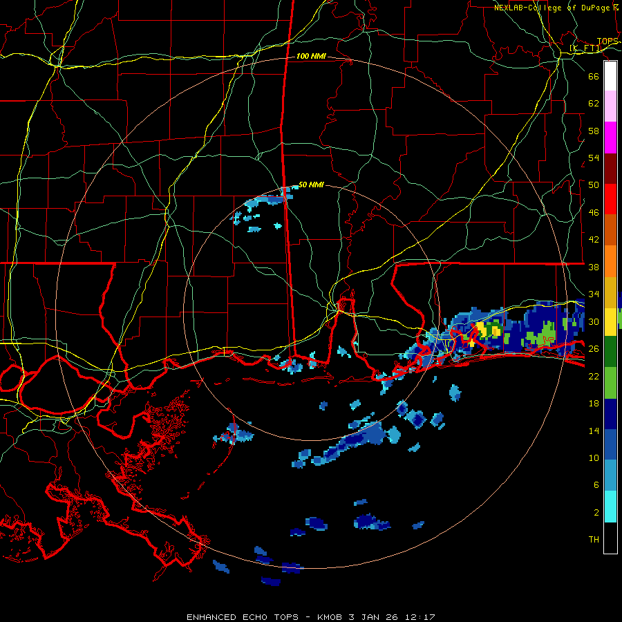
Task: Select the legend value "50"
Action: tap(594, 185)
